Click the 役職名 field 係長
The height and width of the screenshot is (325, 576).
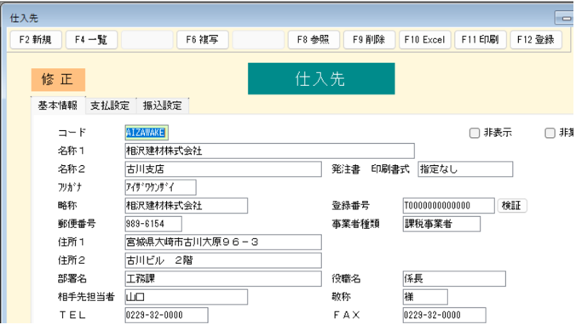pyautogui.click(x=454, y=279)
